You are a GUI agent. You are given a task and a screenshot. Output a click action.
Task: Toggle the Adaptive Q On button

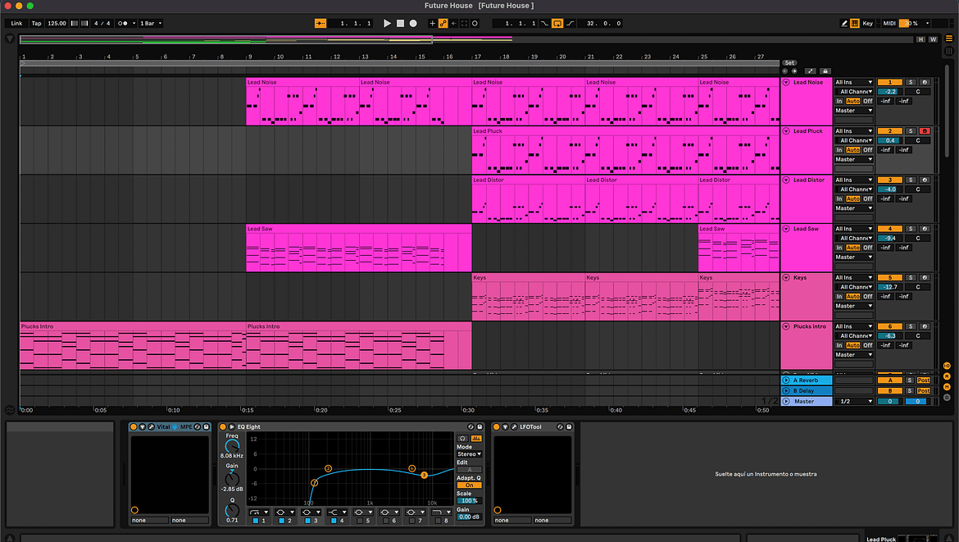click(x=469, y=485)
